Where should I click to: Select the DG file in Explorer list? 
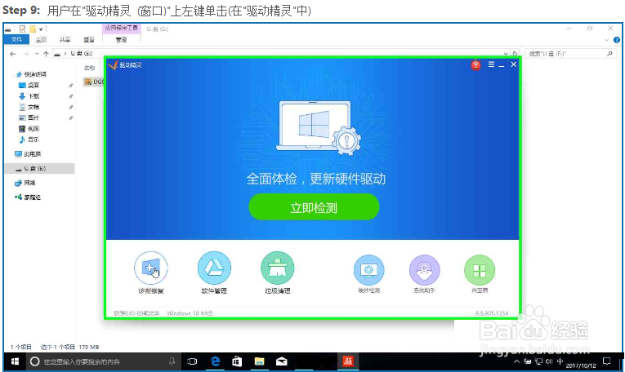(94, 82)
